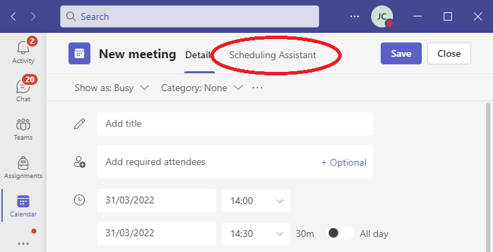Switch to the Scheduling Assistant tab
Image resolution: width=493 pixels, height=252 pixels.
(x=273, y=55)
